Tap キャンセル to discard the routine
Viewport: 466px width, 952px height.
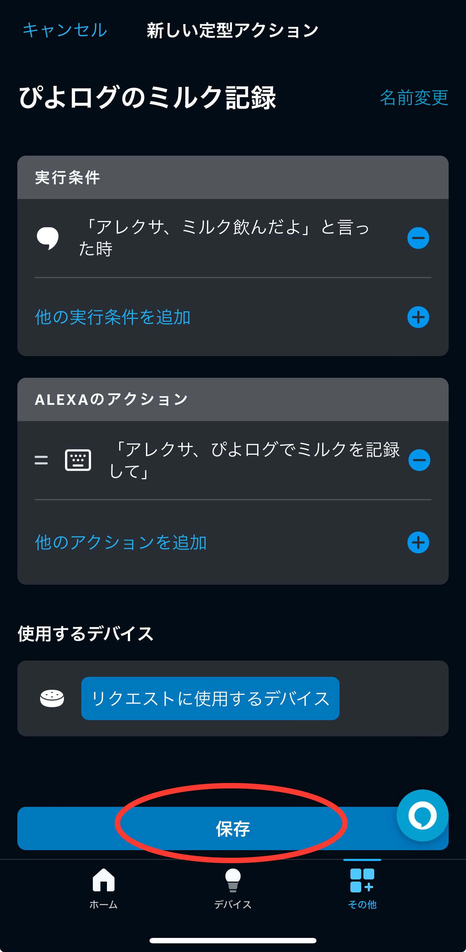[65, 30]
